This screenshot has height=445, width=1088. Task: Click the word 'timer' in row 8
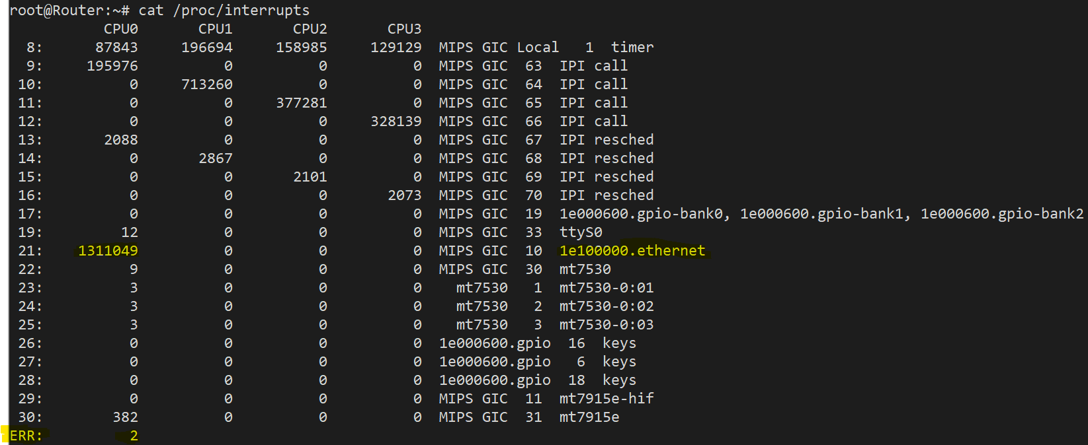pos(632,48)
